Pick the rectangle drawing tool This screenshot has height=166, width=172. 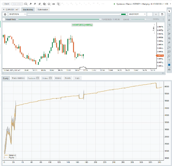pos(169,51)
